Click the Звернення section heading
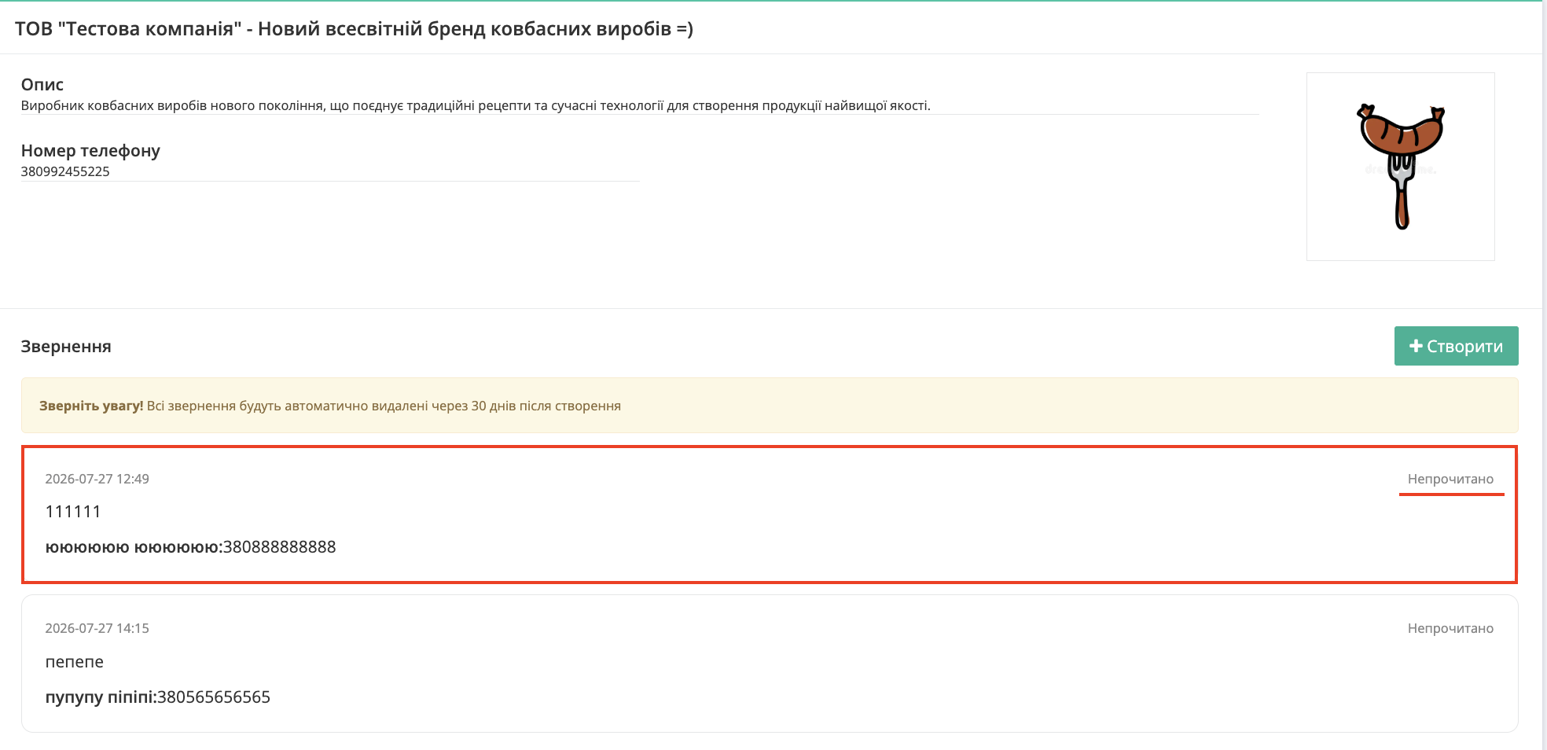The height and width of the screenshot is (750, 1547). click(66, 346)
